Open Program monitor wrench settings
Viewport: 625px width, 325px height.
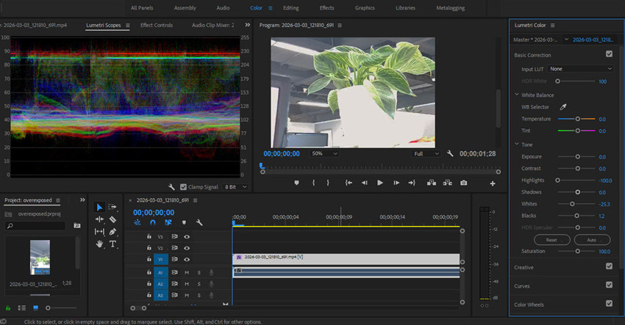(450, 153)
